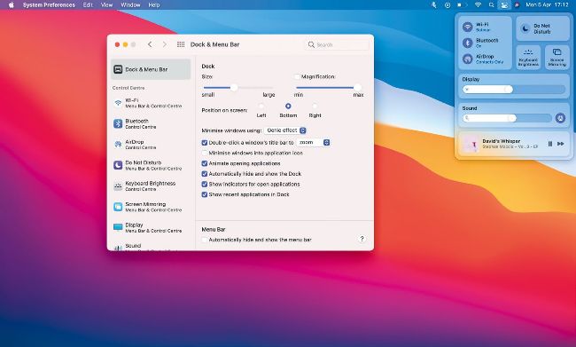Toggle Show recent applications in Dock

[x=205, y=194]
